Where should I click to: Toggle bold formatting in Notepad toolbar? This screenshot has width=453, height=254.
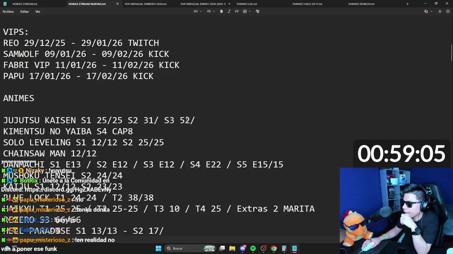(222, 11)
